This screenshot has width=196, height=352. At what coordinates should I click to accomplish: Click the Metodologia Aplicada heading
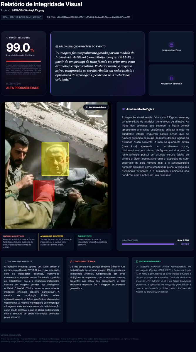11,335
